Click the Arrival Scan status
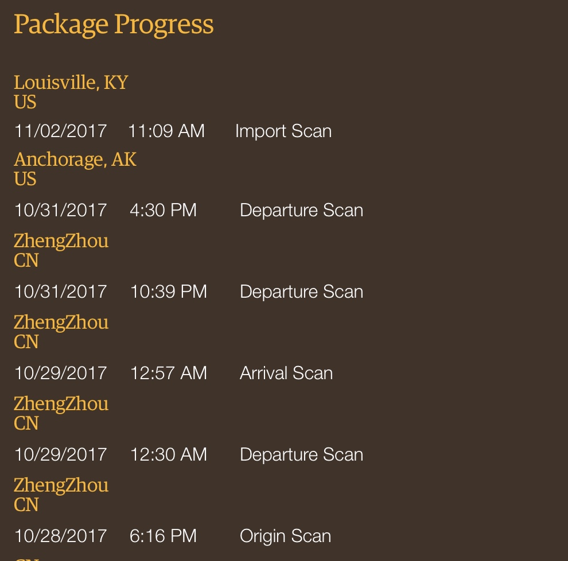 point(286,373)
